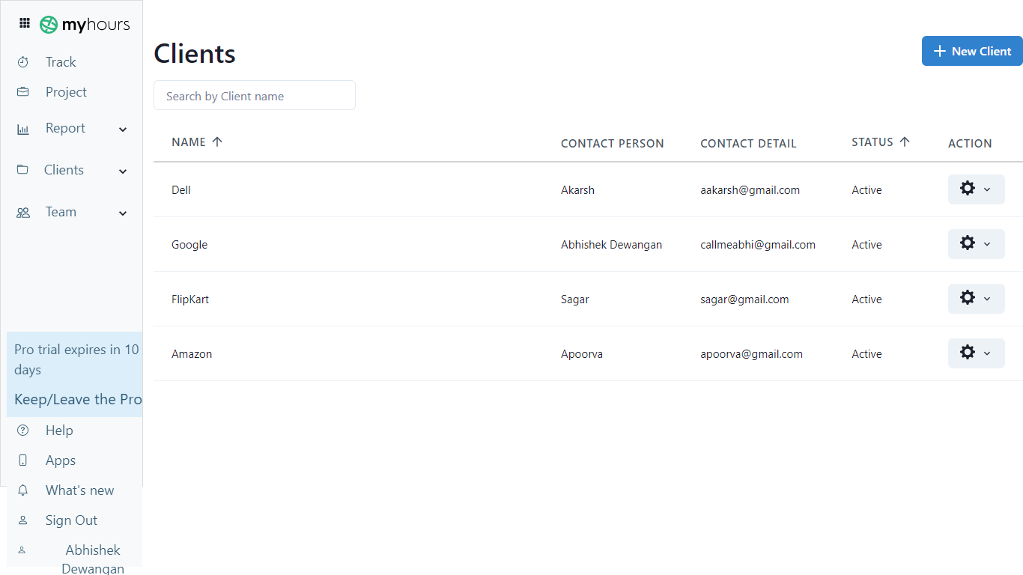Viewport: 1023px width, 575px height.
Task: Open action dropdown arrow for Google
Action: (x=987, y=244)
